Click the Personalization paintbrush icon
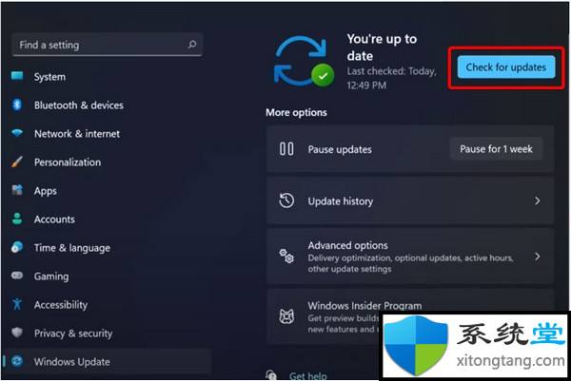 pyautogui.click(x=17, y=162)
